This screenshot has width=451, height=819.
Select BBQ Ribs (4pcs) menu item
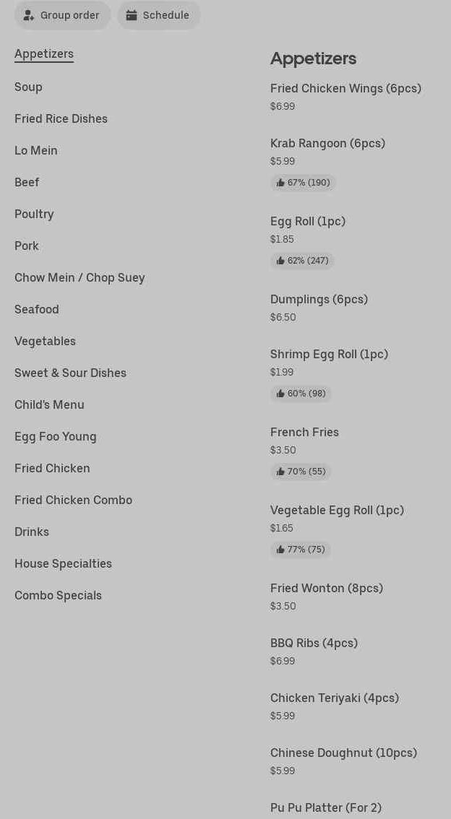click(314, 643)
